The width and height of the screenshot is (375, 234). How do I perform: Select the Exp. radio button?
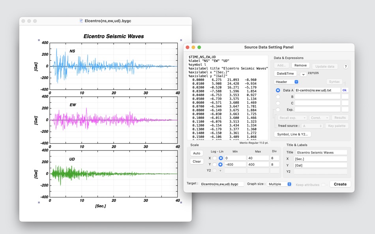(x=278, y=110)
